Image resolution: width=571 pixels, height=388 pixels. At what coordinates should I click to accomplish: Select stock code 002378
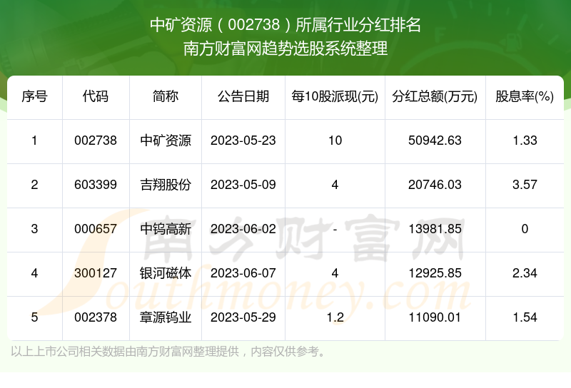click(96, 317)
